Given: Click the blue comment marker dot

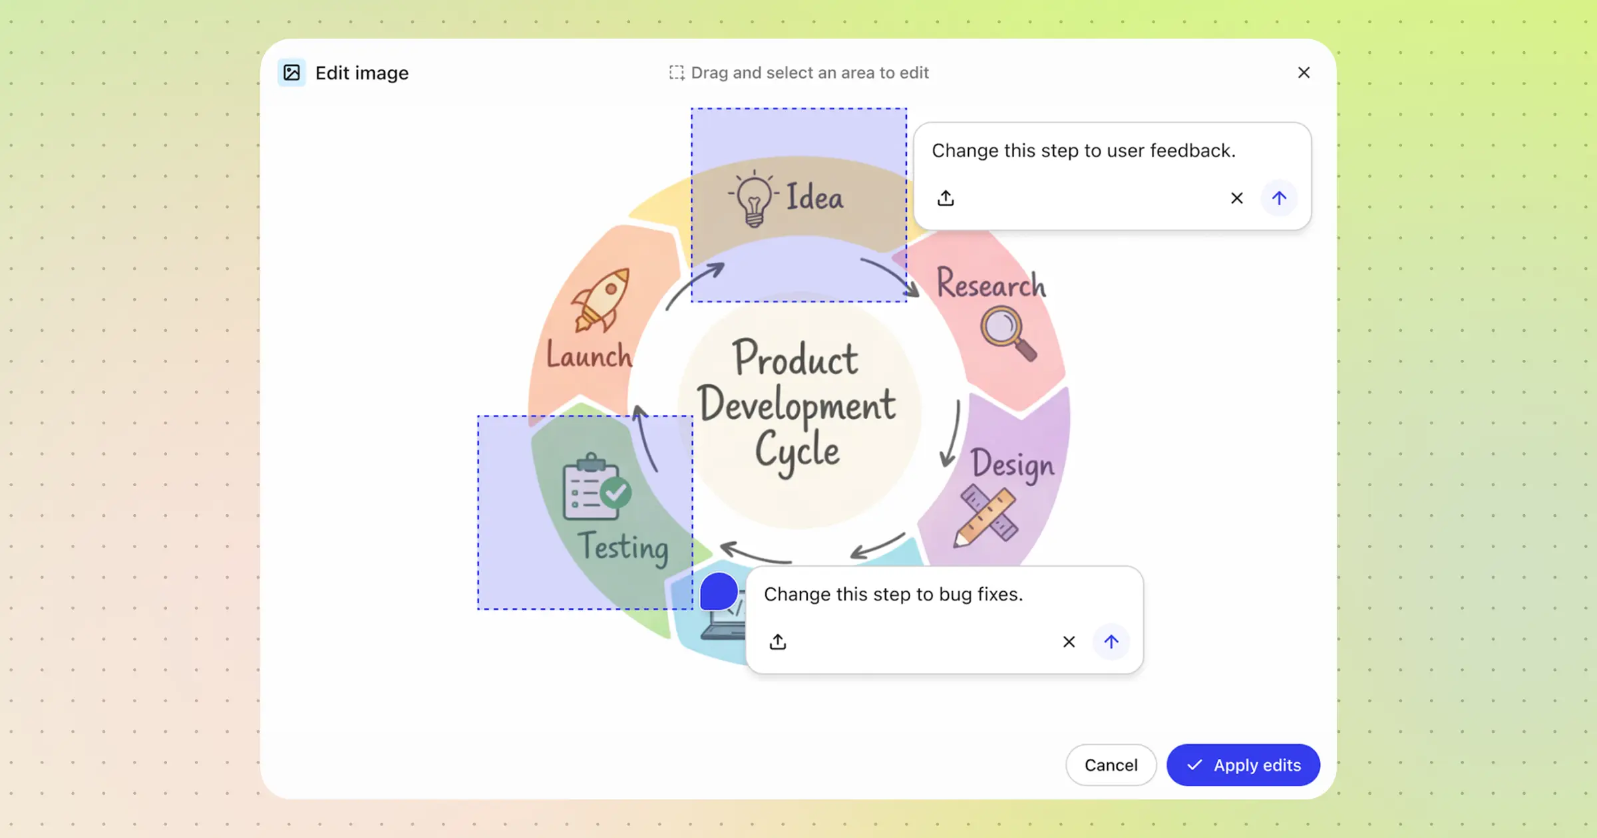Looking at the screenshot, I should point(719,591).
